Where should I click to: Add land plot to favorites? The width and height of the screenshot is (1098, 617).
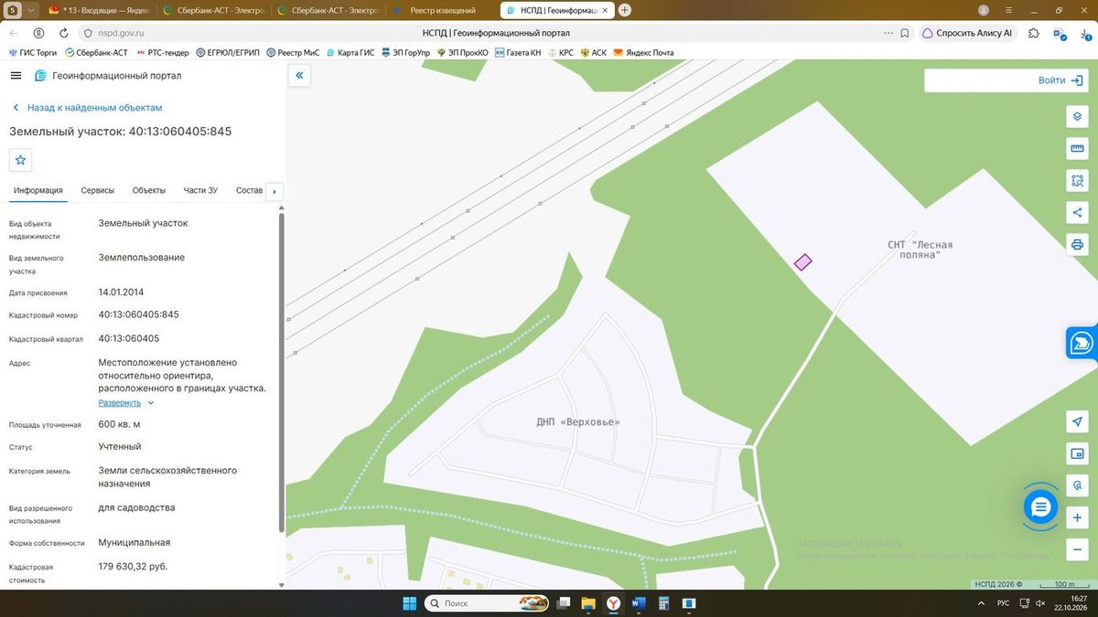coord(21,160)
